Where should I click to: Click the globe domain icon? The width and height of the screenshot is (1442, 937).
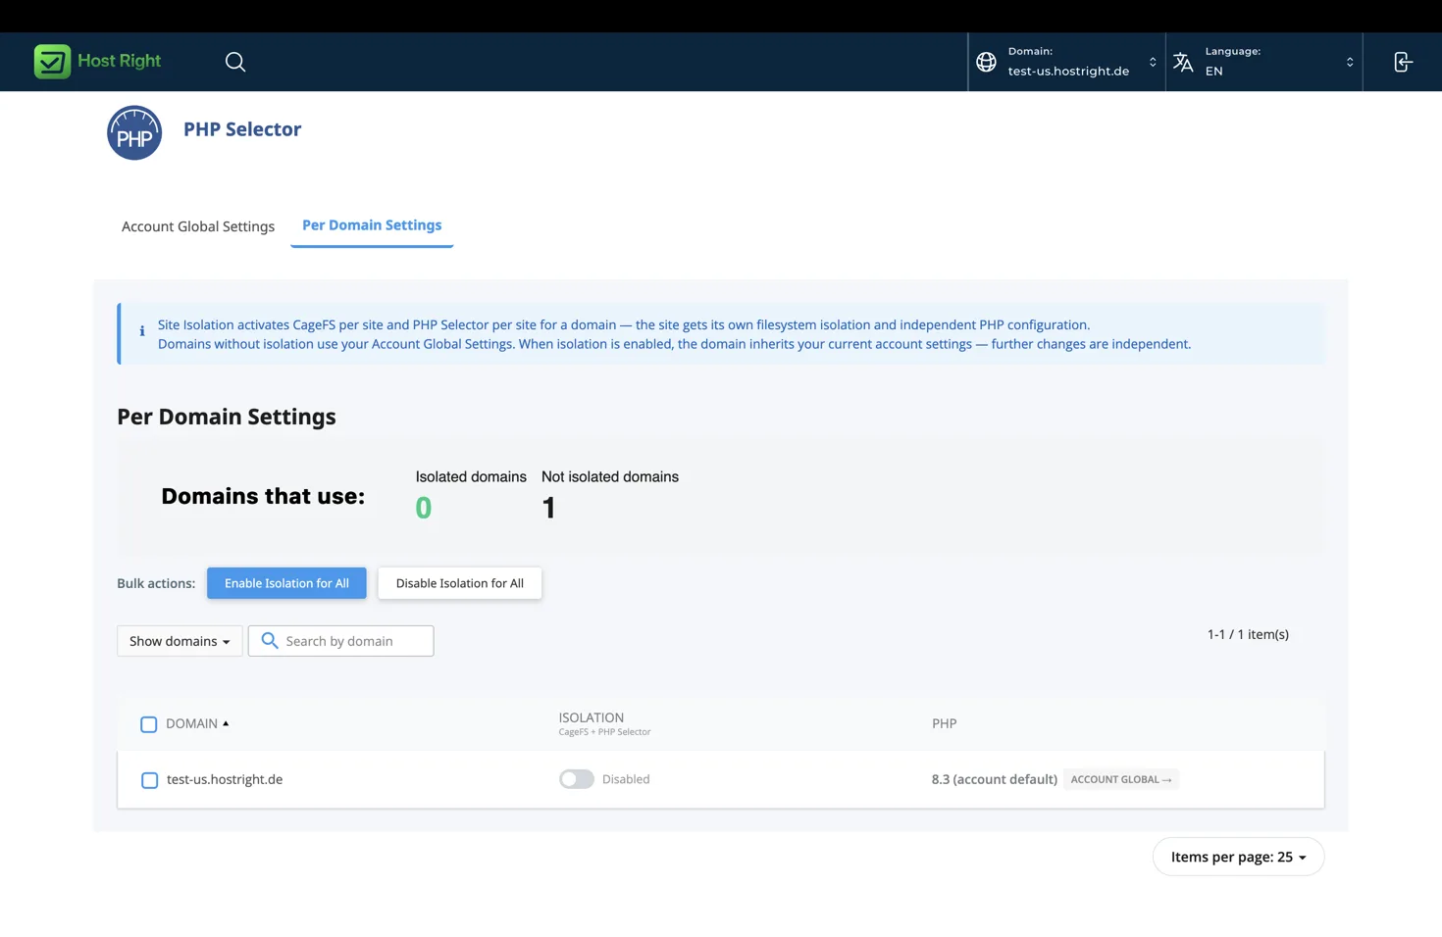(986, 62)
